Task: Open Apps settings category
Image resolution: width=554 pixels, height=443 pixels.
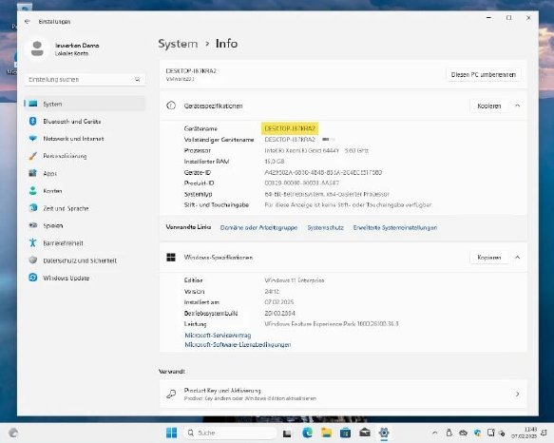Action: 85,173
